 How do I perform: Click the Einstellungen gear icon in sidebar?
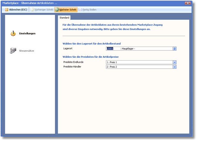13,33
